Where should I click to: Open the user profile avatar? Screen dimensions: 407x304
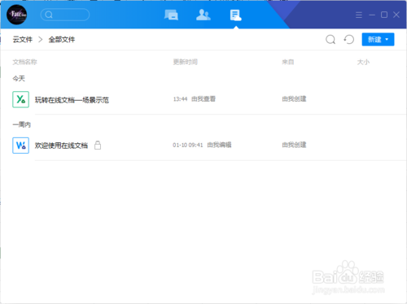pos(17,15)
